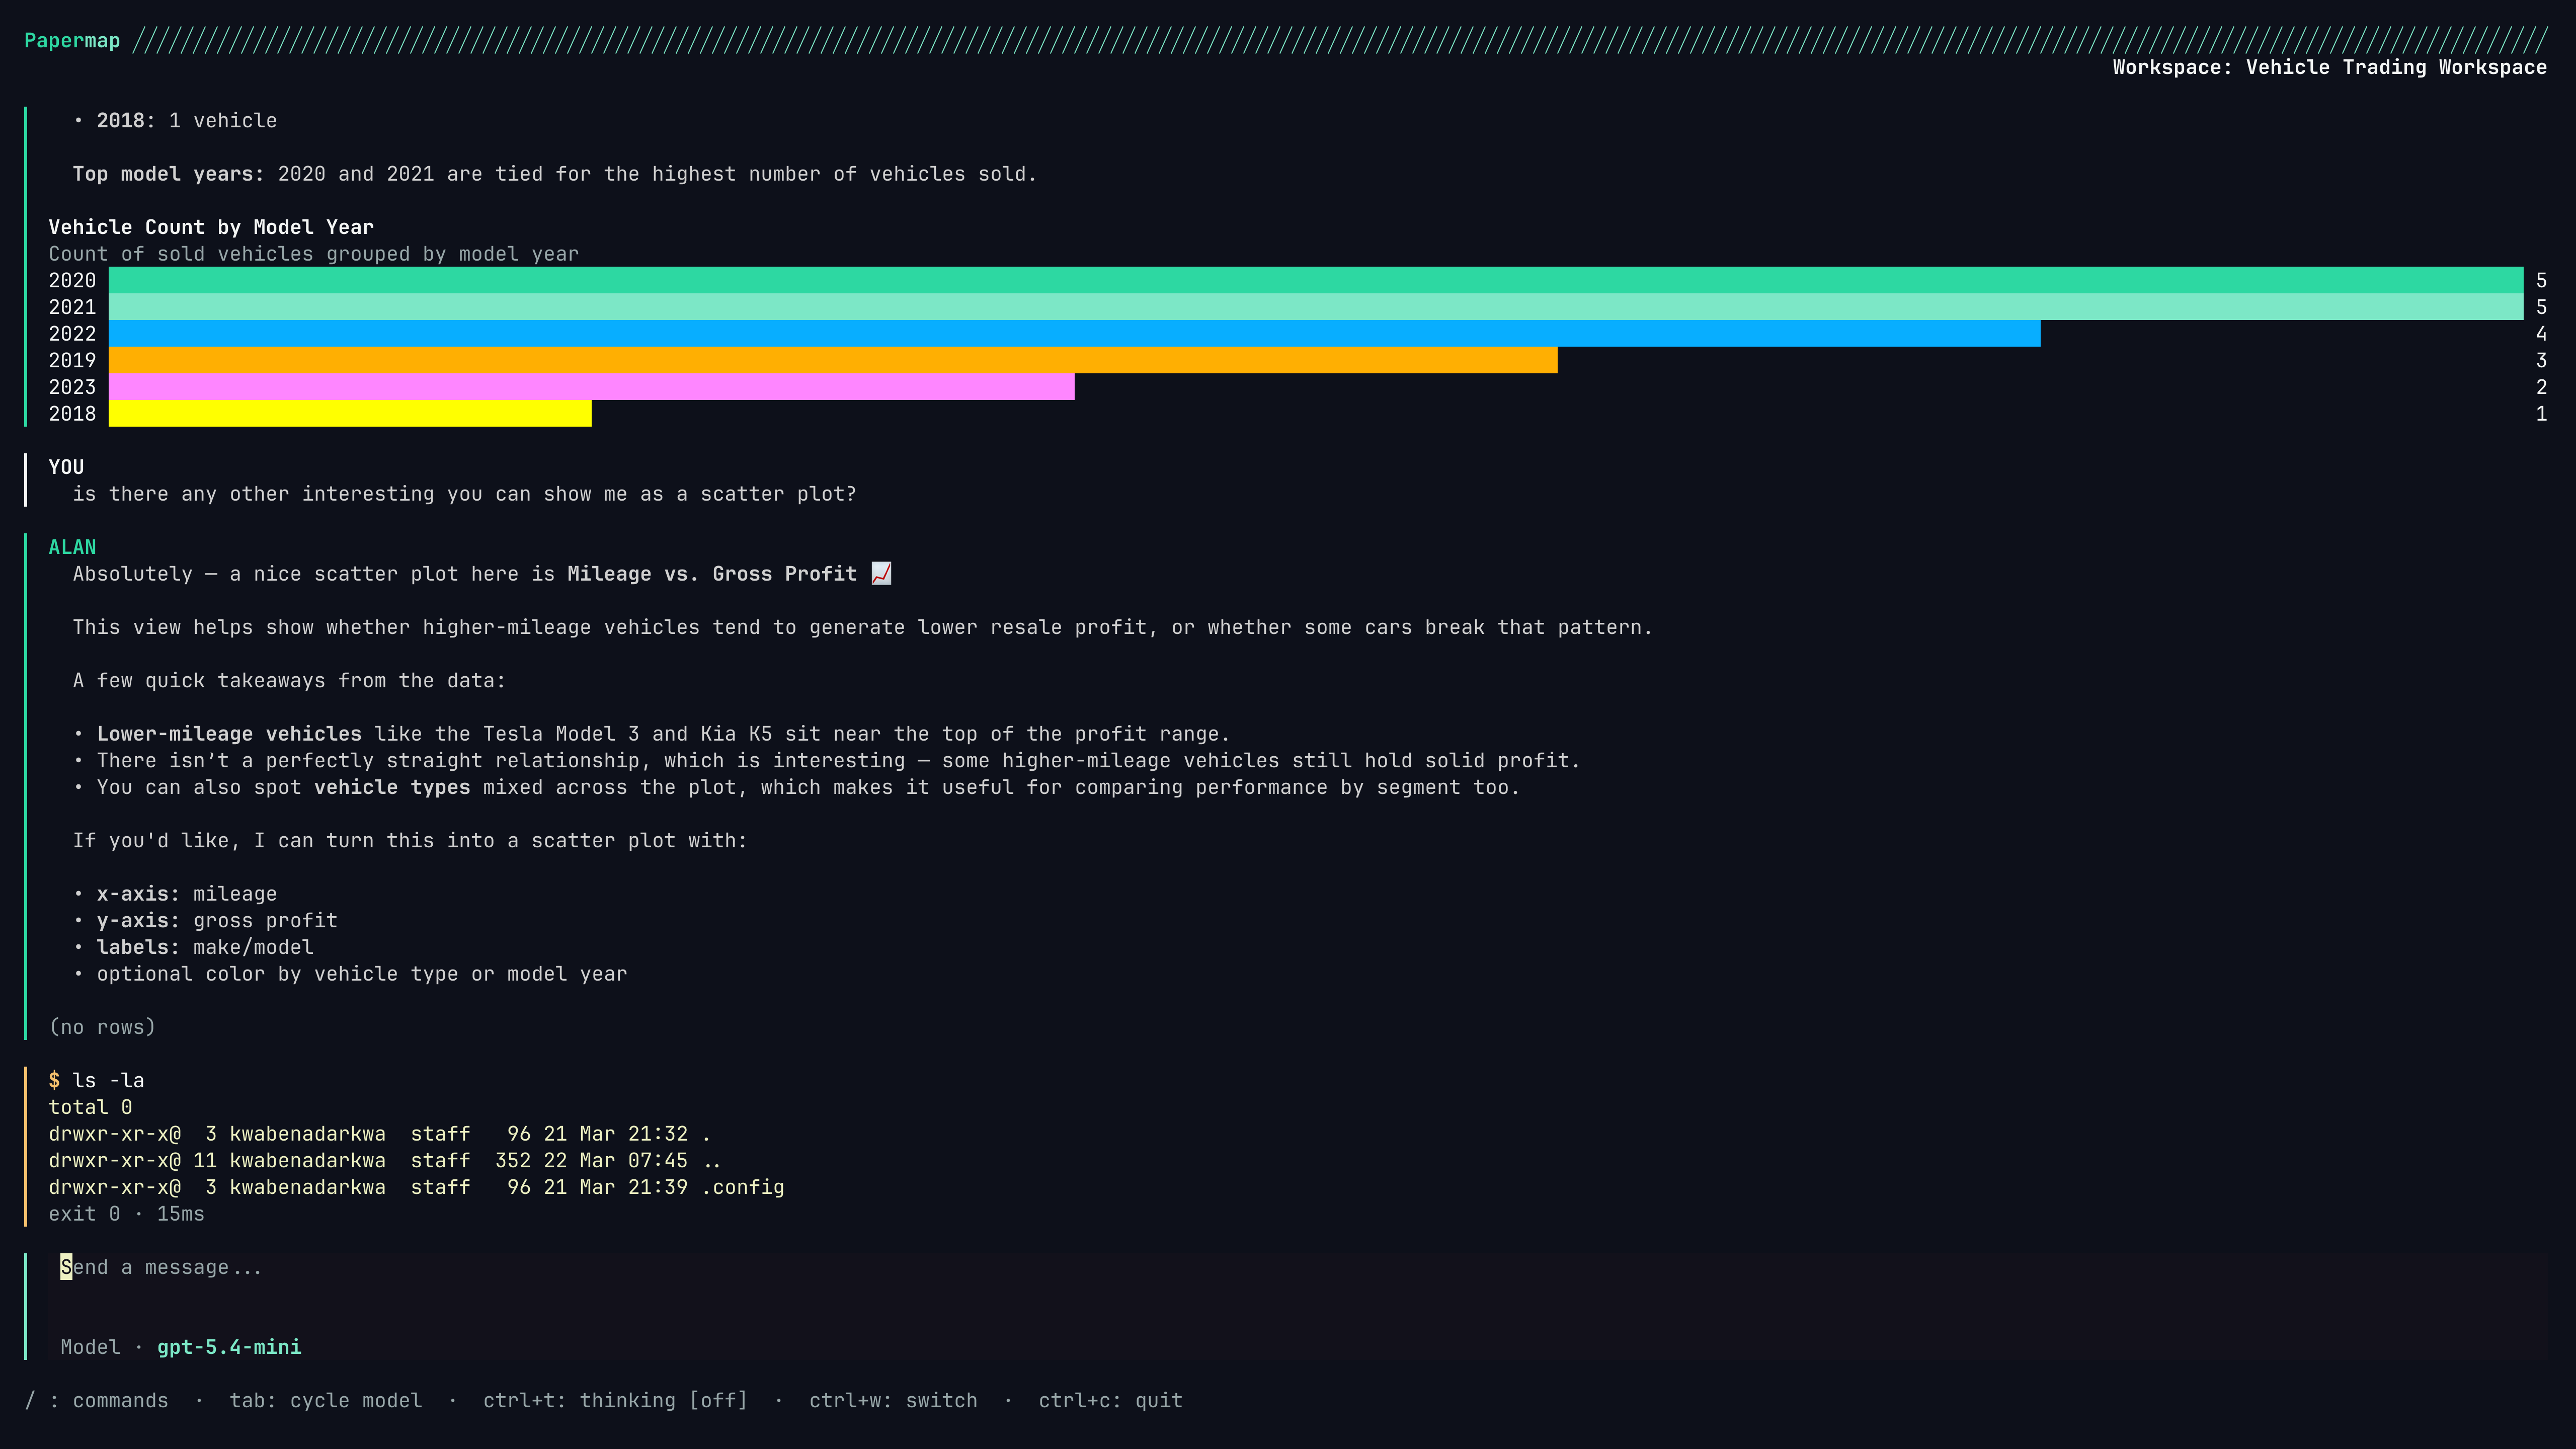Click the '/ : commands' hint

click(96, 1400)
